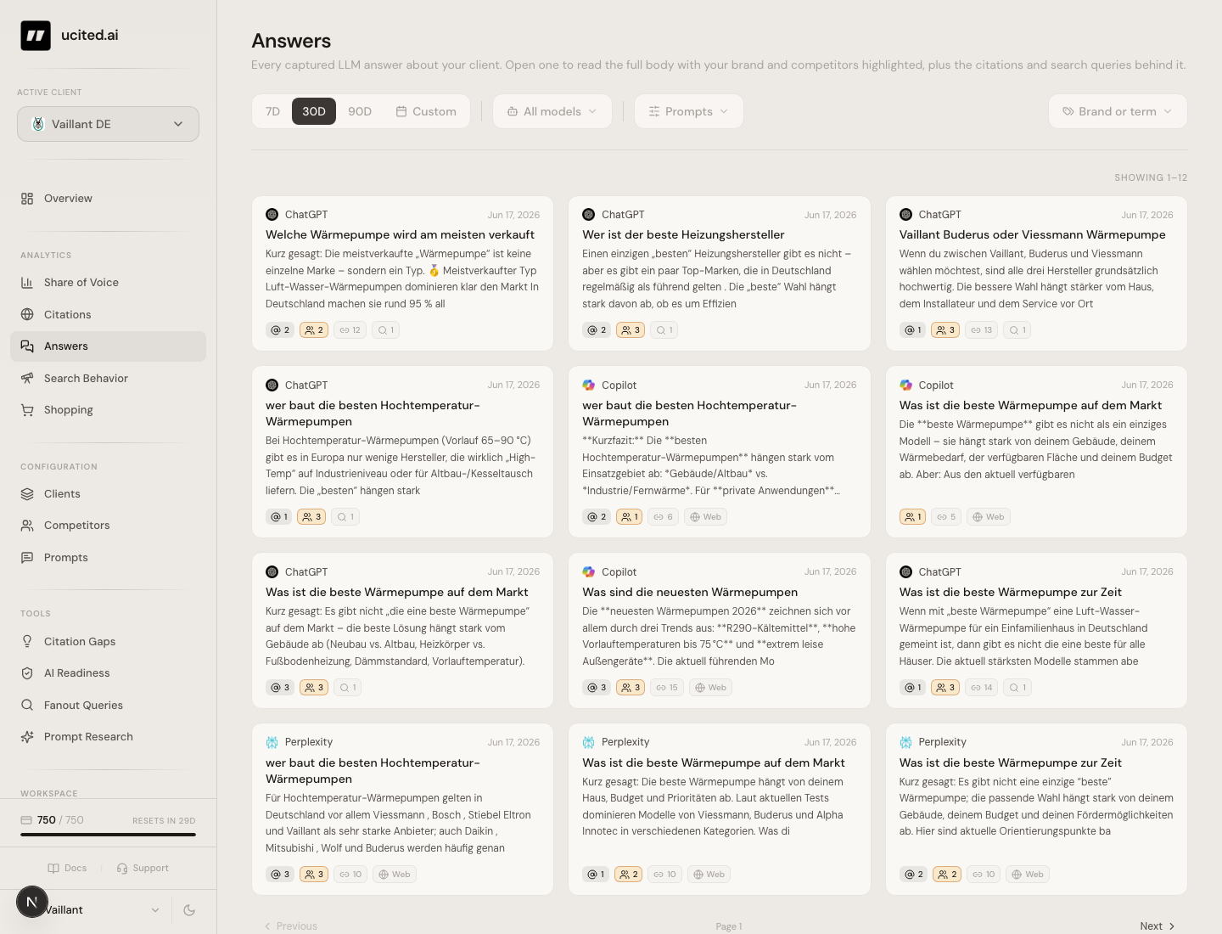
Task: Open answer Welche Wärmepumpe wird am meisten verkauft
Action: [x=402, y=273]
